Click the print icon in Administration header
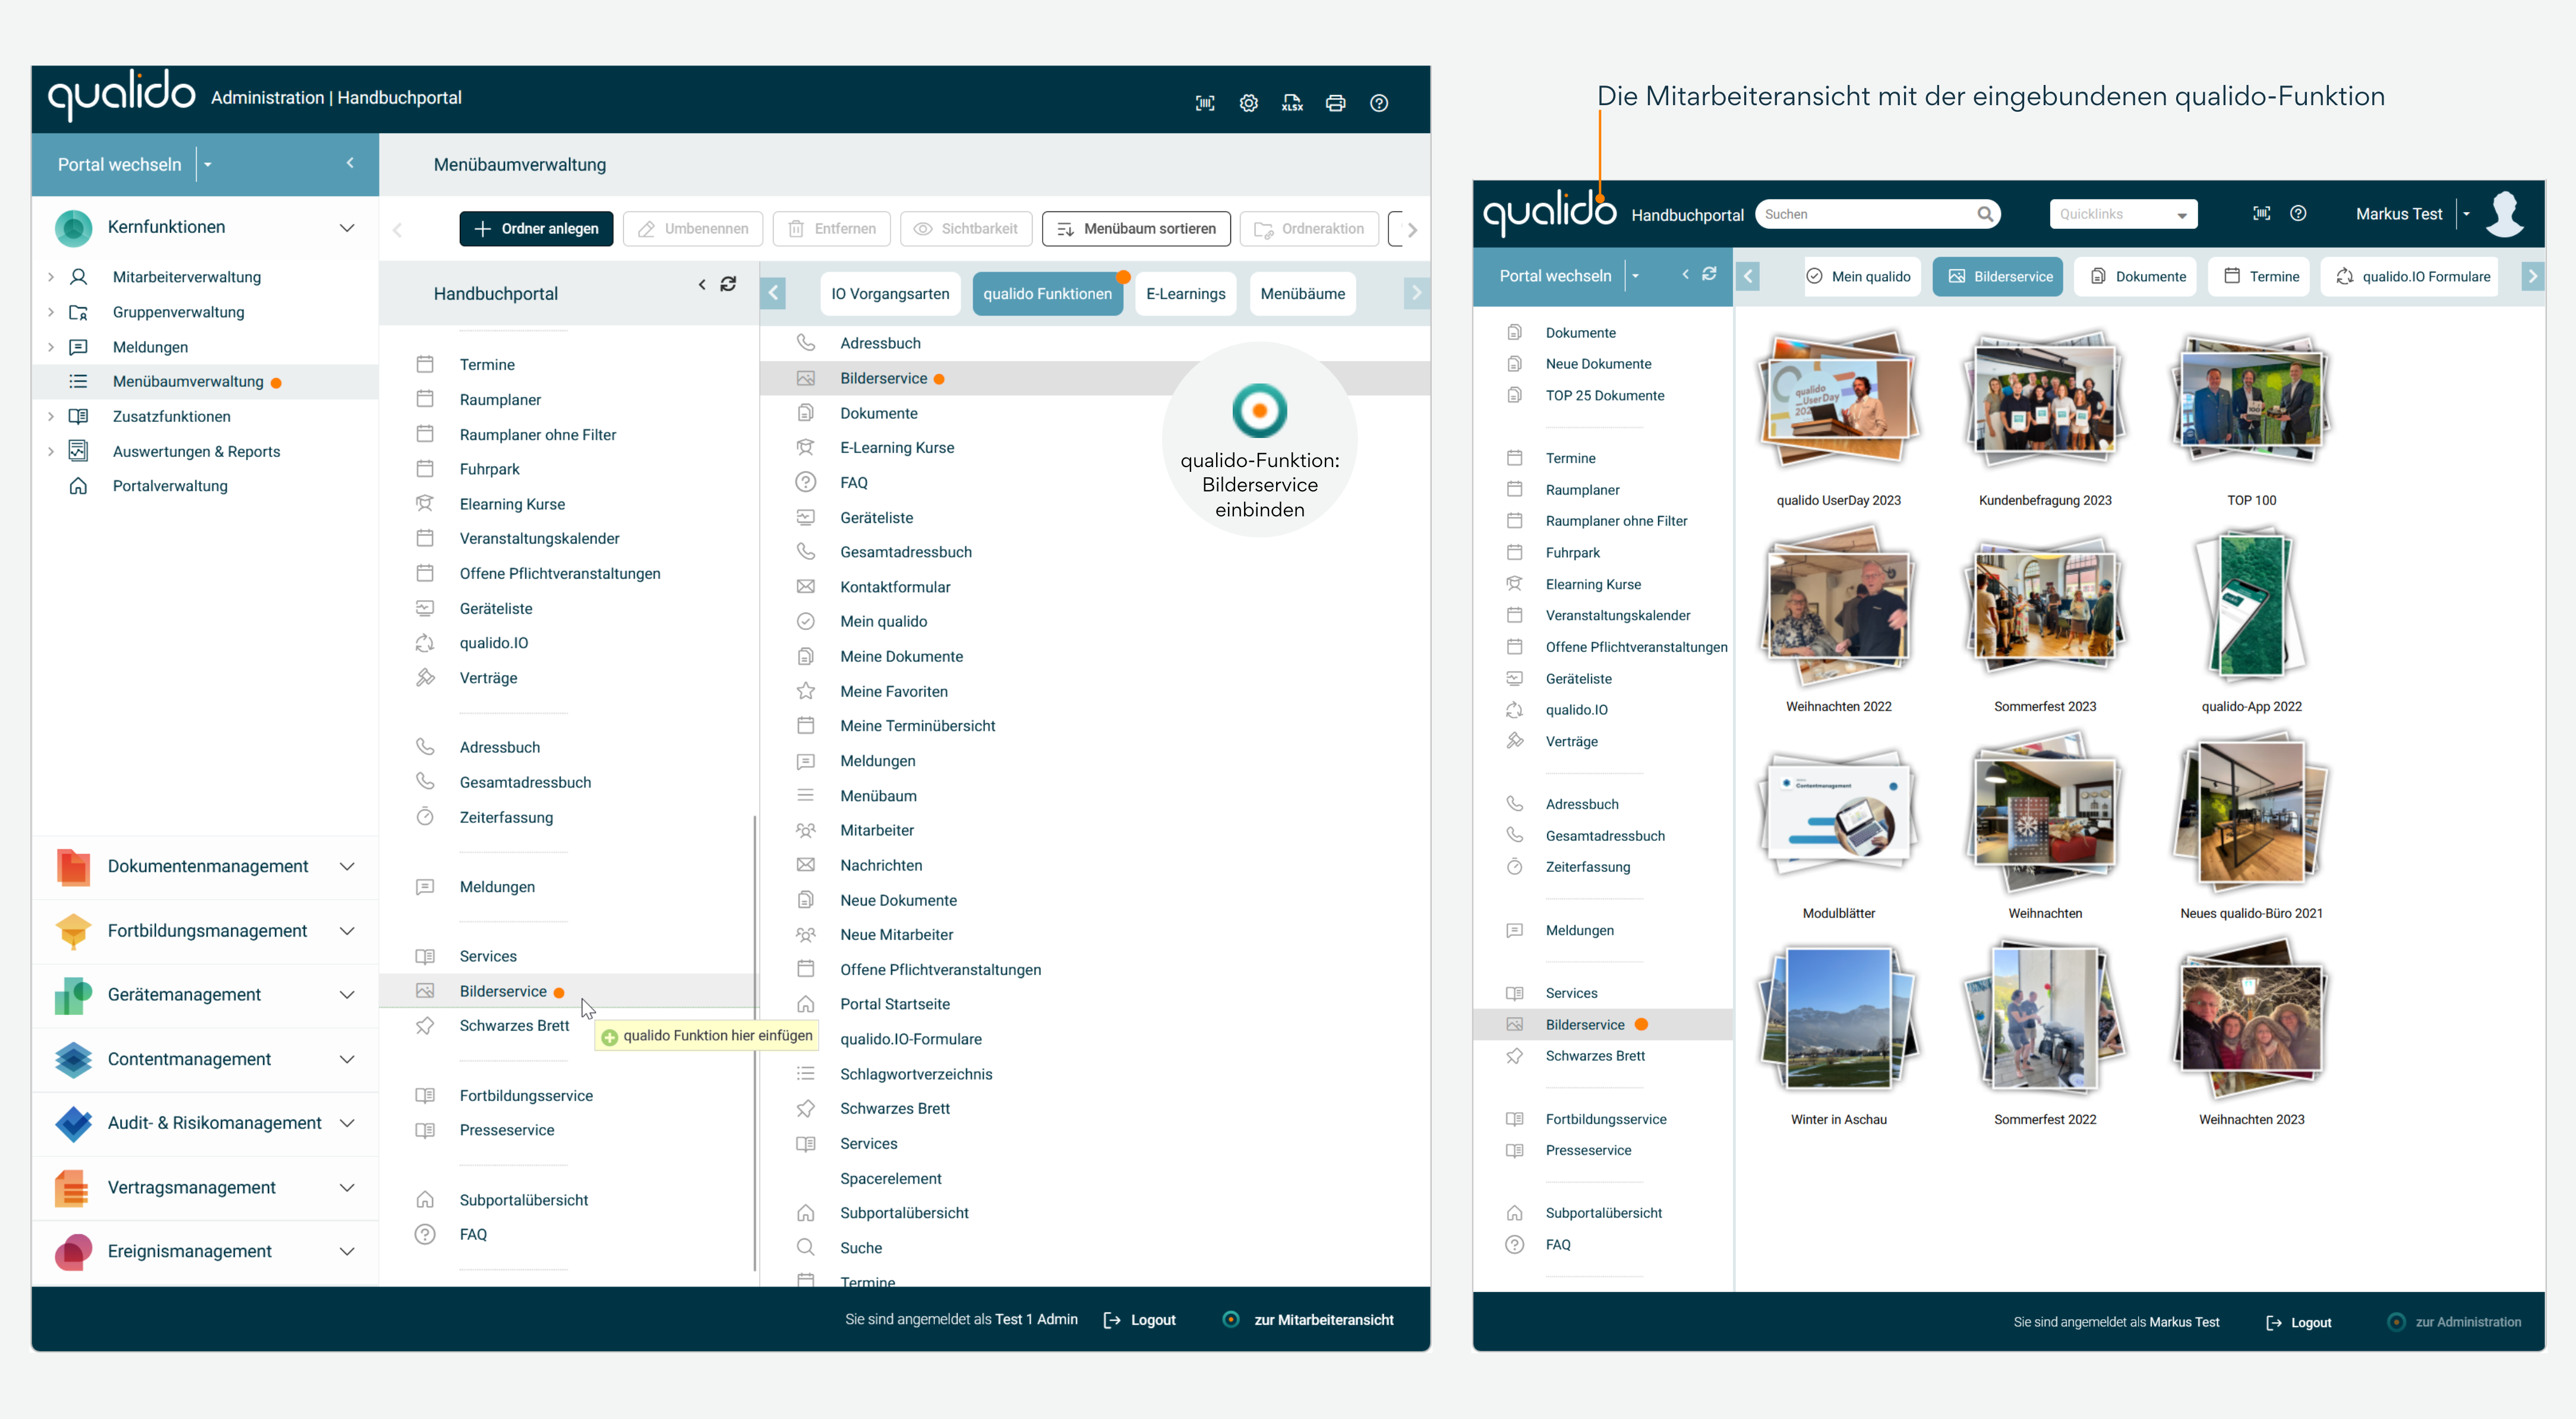 [x=1335, y=103]
